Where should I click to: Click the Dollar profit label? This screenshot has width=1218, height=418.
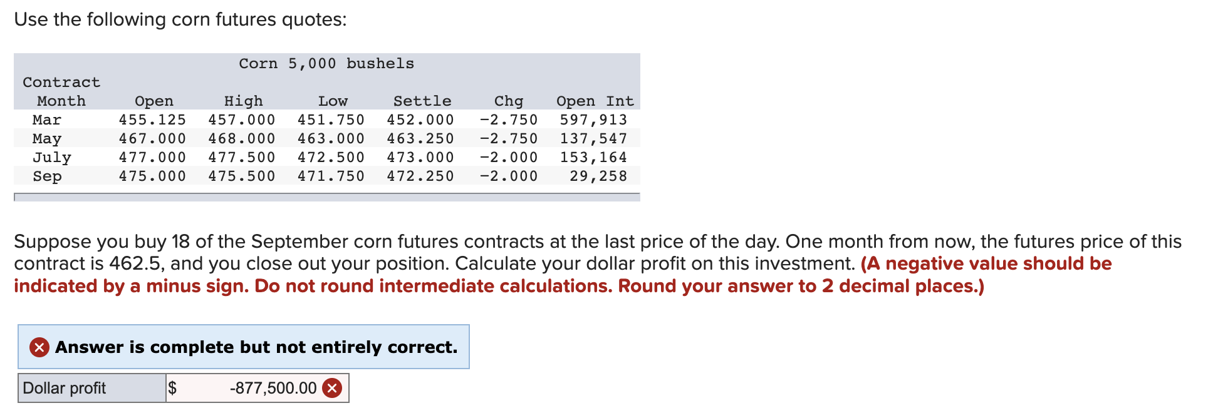tap(64, 388)
